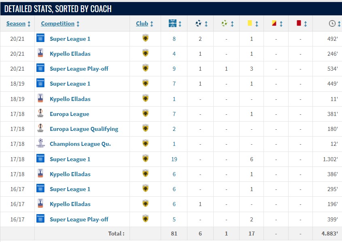The image size is (342, 242).
Task: Click the yellow card header icon
Action: pos(250,24)
